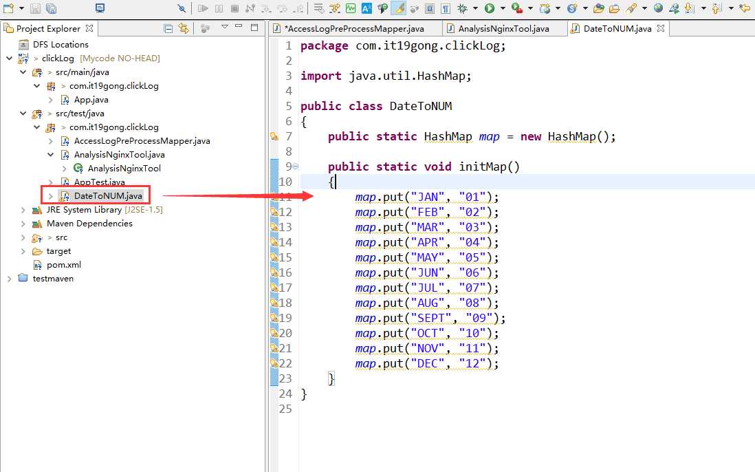Click the Resume debug icon

coord(203,8)
